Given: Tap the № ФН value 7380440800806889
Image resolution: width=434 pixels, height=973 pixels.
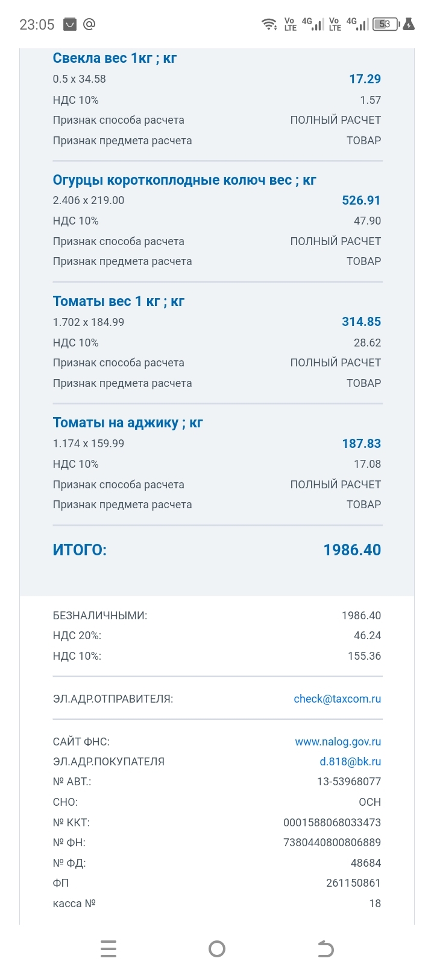Looking at the screenshot, I should coord(332,843).
